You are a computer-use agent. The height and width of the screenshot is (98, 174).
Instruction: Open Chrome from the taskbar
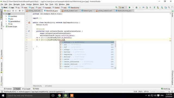click(x=59, y=96)
